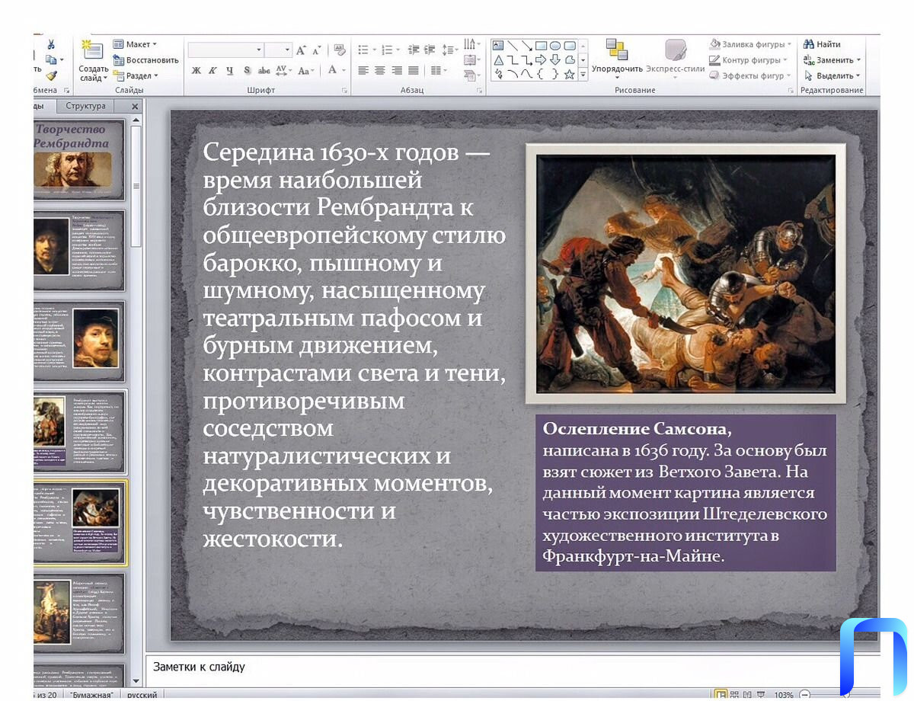Select the five-point star shape

[x=569, y=74]
